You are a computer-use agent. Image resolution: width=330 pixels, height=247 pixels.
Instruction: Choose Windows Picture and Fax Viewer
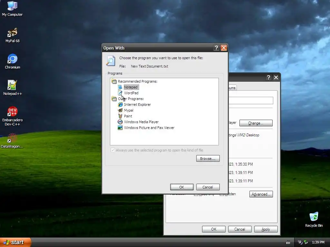click(x=149, y=127)
